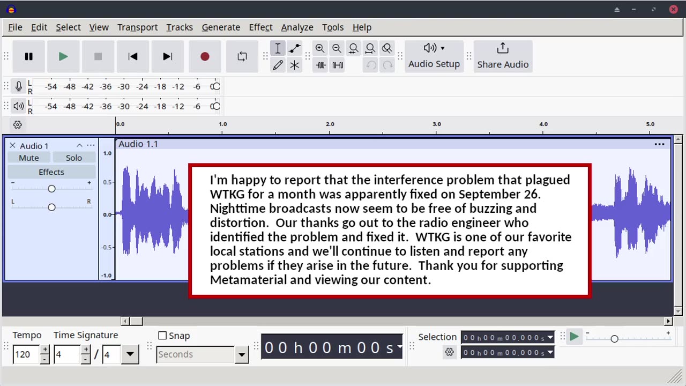Click the Stop button
This screenshot has height=386, width=686.
[x=98, y=56]
